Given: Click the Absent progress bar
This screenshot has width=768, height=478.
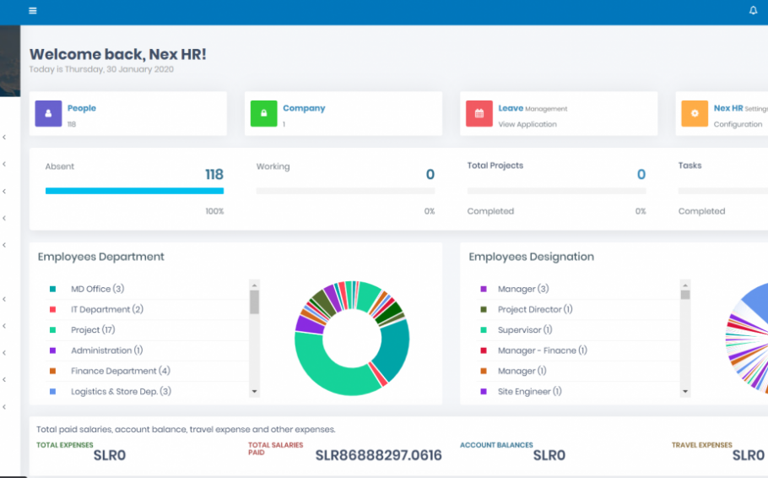Looking at the screenshot, I should [x=135, y=191].
